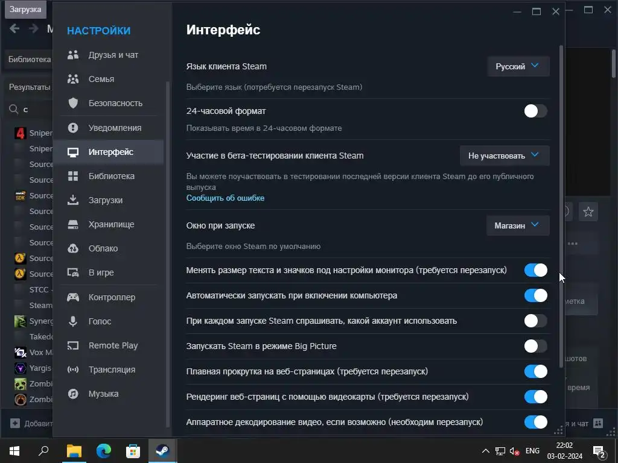Open Трансляция broadcast icon

coord(73,370)
